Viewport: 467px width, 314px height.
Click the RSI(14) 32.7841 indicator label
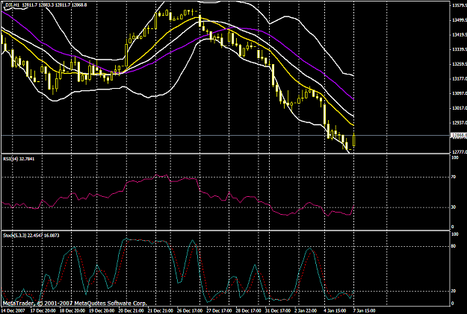click(x=19, y=159)
